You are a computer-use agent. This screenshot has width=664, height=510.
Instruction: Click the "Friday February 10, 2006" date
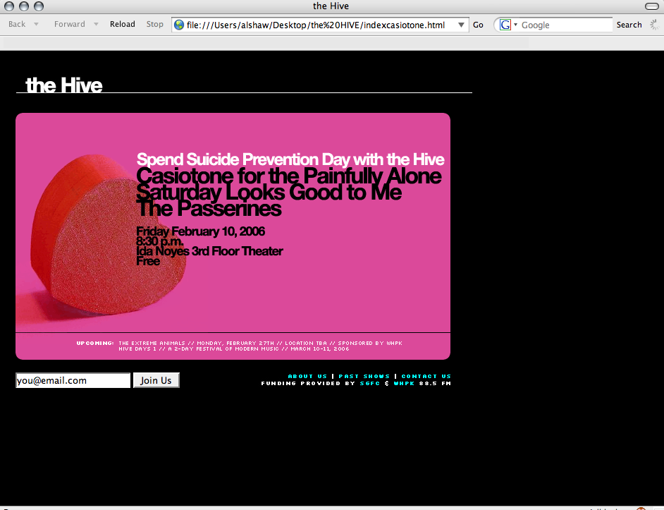point(200,231)
